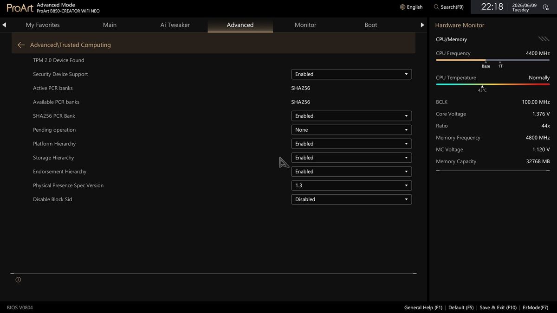Open the Security Device Support dropdown
Viewport: 557px width, 313px height.
coord(351,74)
